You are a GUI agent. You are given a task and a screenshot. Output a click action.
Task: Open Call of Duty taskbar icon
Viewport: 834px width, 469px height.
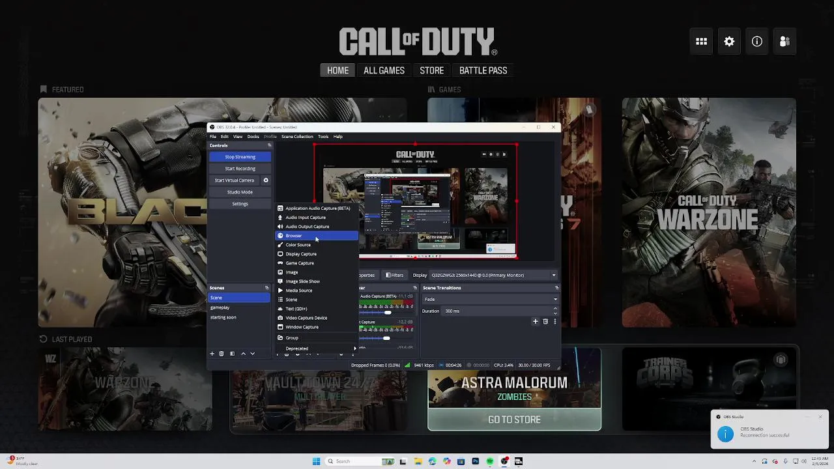point(519,461)
